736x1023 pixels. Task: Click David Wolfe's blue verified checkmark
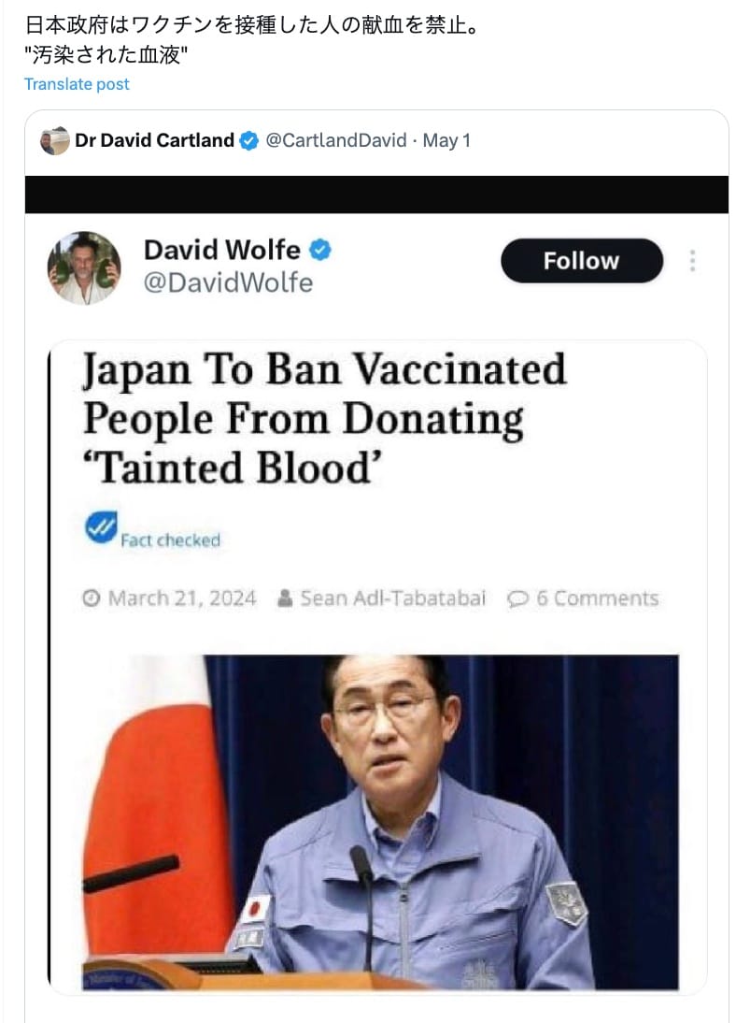click(320, 250)
